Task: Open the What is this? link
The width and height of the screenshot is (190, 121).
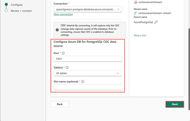Action: point(140,36)
